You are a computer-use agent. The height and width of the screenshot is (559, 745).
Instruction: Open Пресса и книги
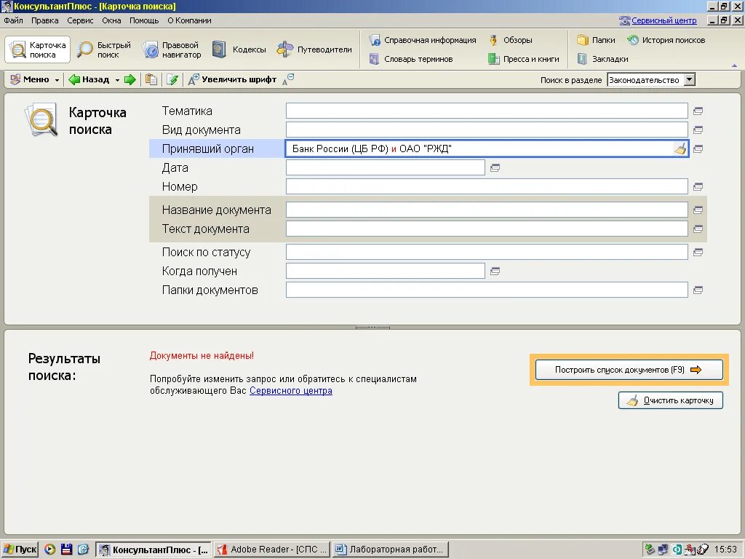tap(524, 59)
